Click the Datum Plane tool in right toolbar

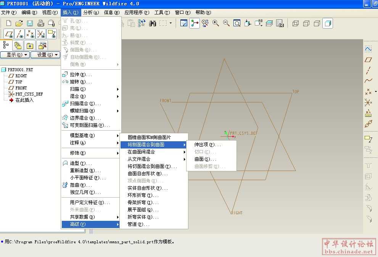(368, 60)
